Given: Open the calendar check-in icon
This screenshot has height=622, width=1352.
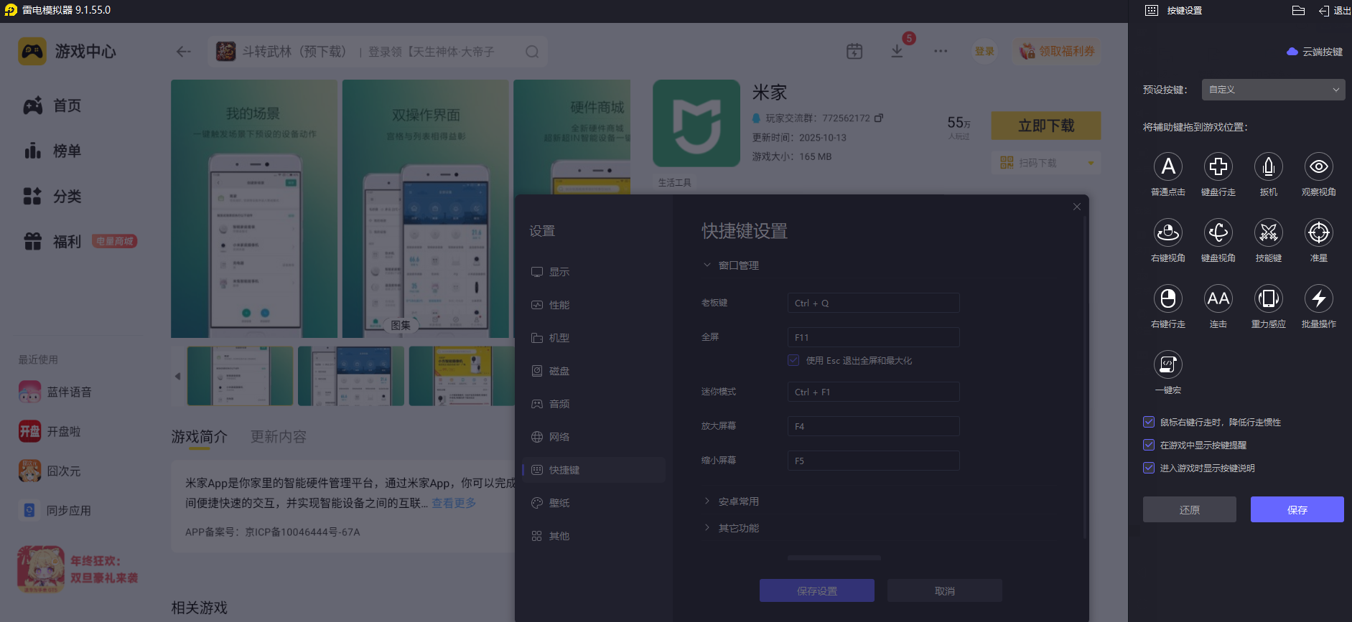Looking at the screenshot, I should 854,51.
